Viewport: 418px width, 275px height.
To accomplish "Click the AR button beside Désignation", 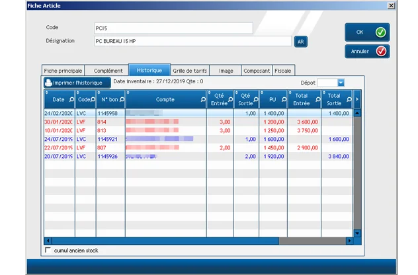I will tap(301, 41).
